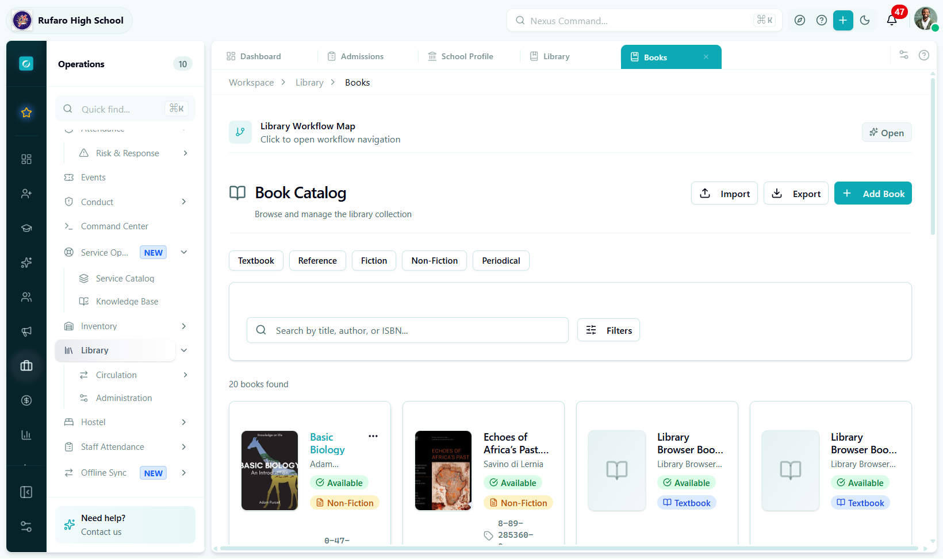Expand the Conduct menu chevron
Image resolution: width=943 pixels, height=559 pixels.
[x=184, y=202]
